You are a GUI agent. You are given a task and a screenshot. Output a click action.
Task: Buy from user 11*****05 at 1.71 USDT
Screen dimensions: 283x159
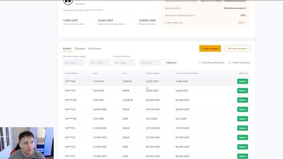click(242, 119)
